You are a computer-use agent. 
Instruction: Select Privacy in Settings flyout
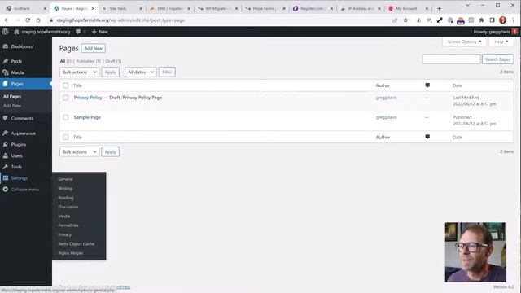[x=65, y=234]
